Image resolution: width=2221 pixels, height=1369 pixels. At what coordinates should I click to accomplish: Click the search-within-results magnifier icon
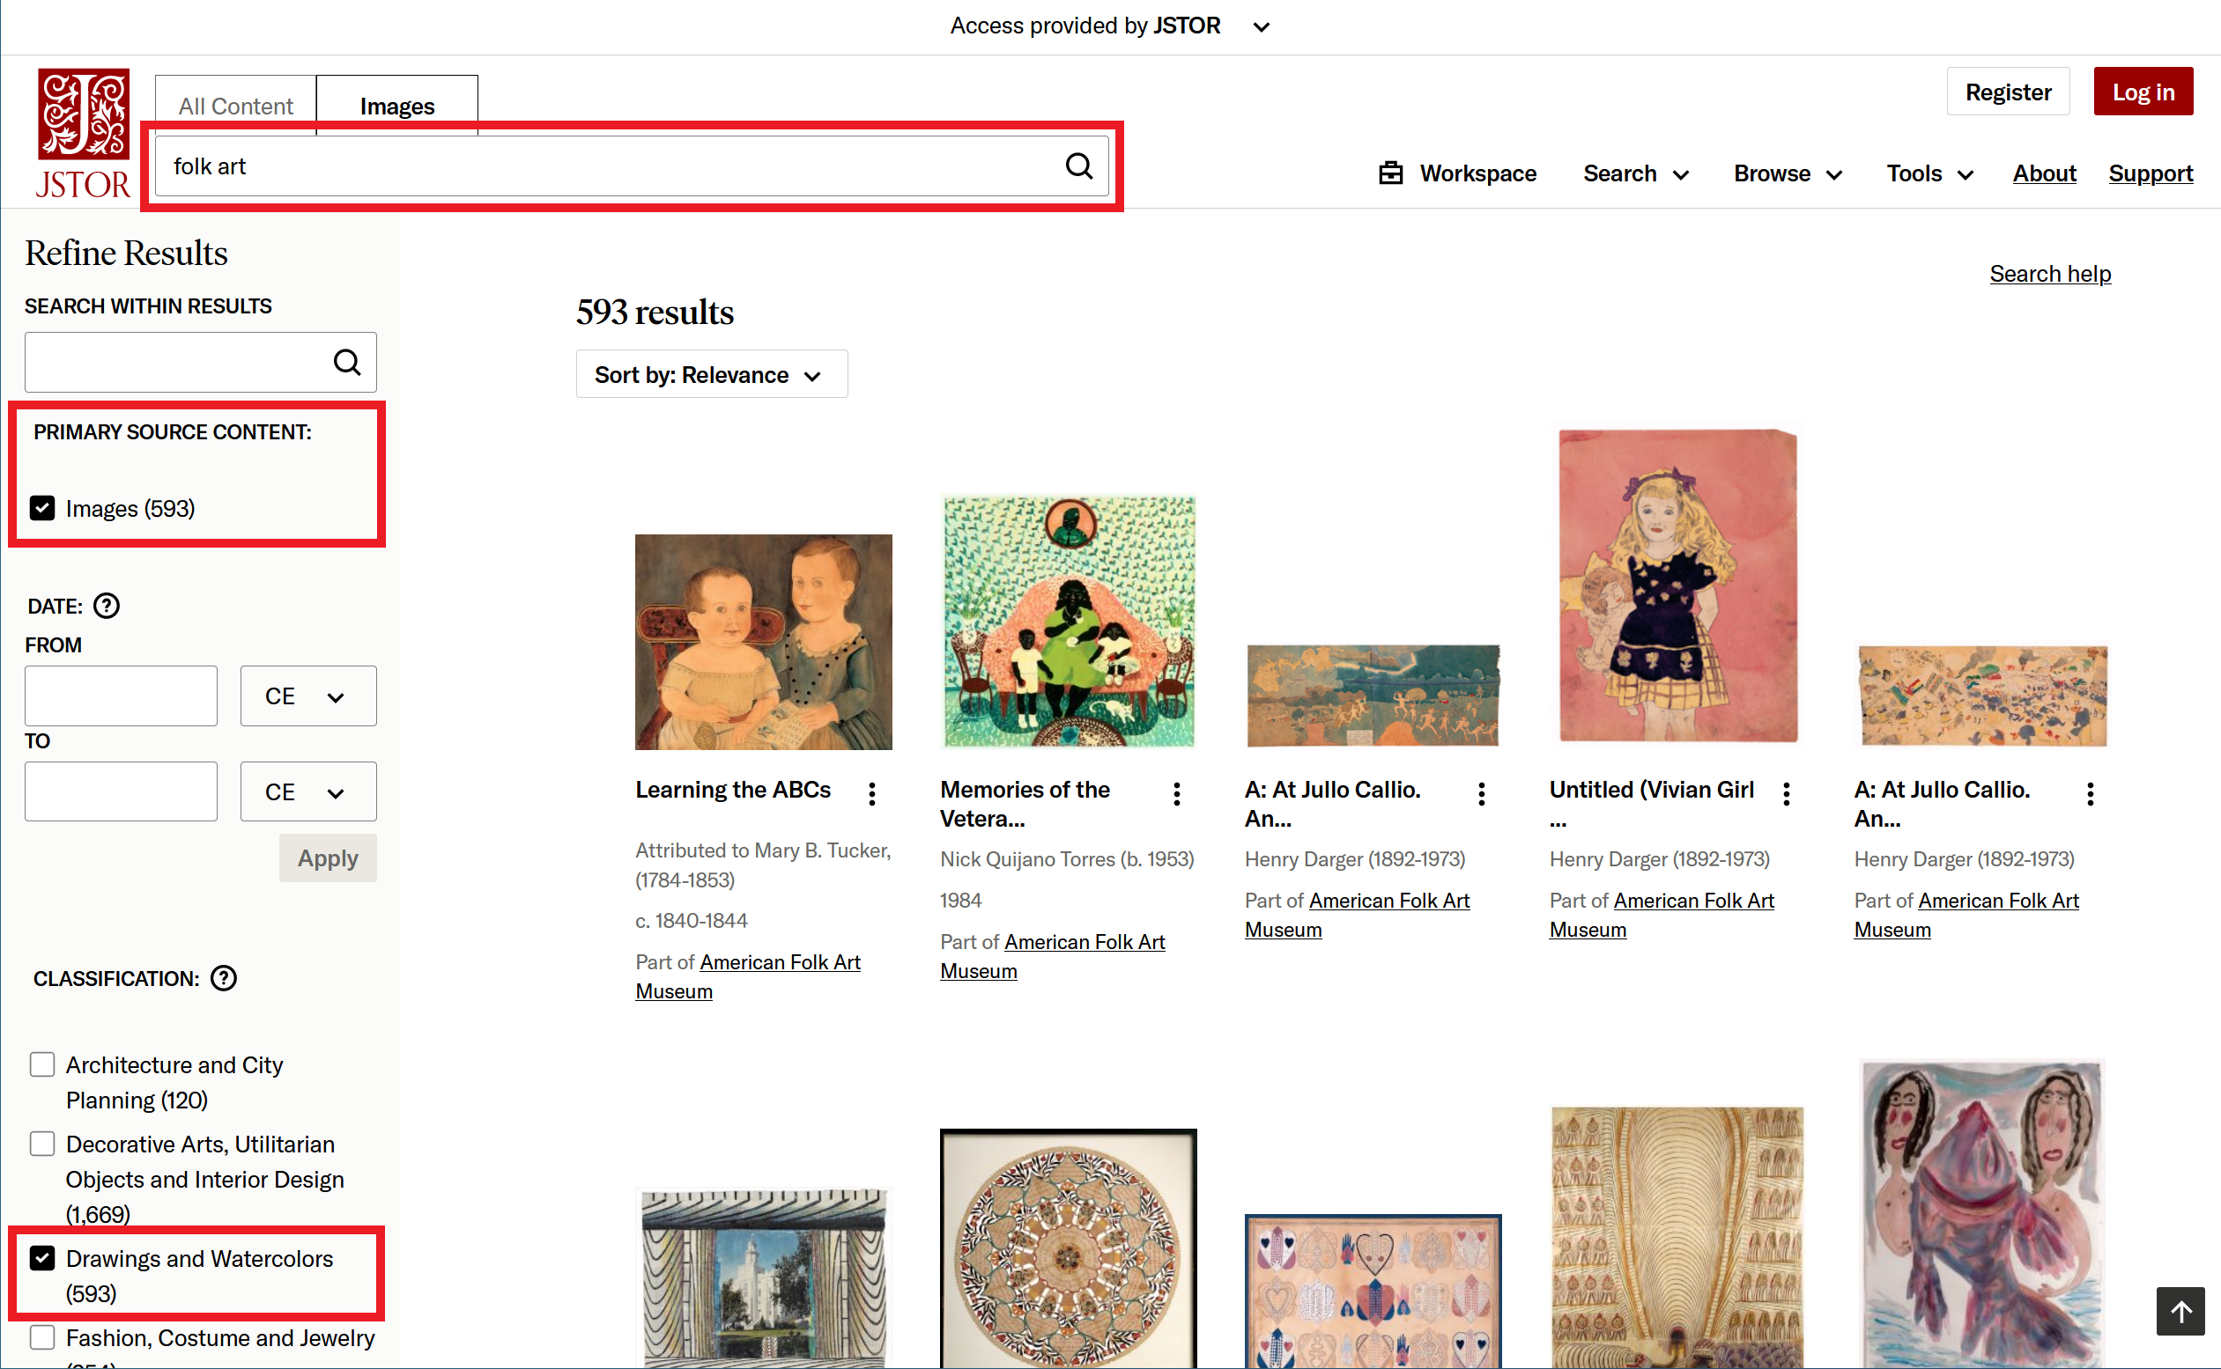coord(347,362)
